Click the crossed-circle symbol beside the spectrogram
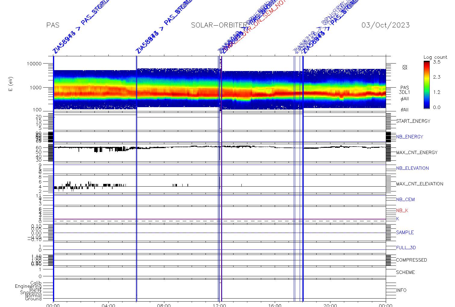This screenshot has width=455, height=307. point(405,67)
